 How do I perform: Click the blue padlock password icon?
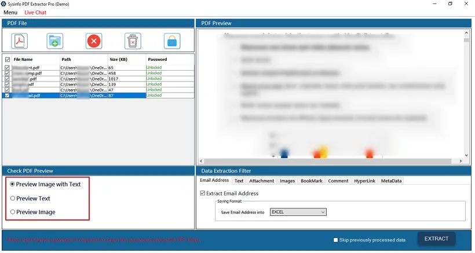pos(172,41)
